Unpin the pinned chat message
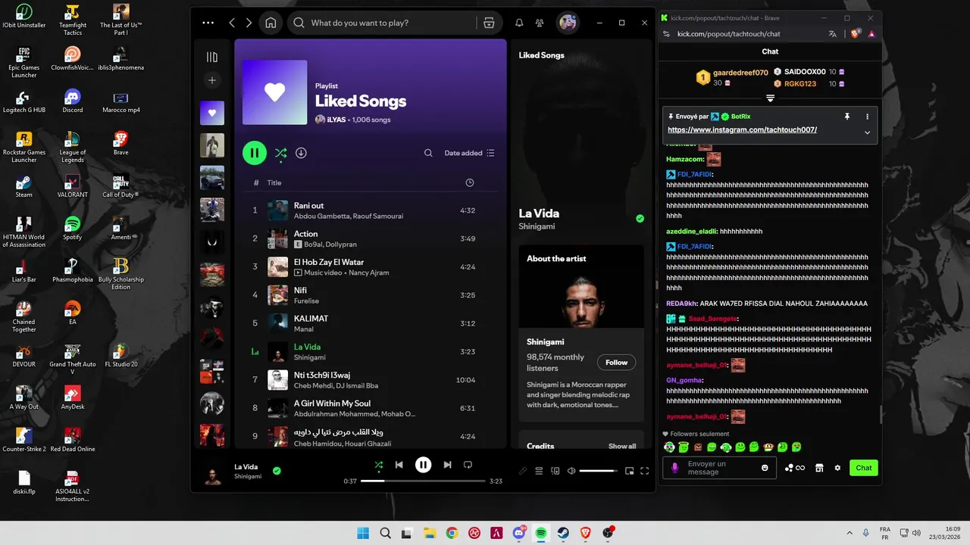This screenshot has height=545, width=970. click(x=847, y=117)
